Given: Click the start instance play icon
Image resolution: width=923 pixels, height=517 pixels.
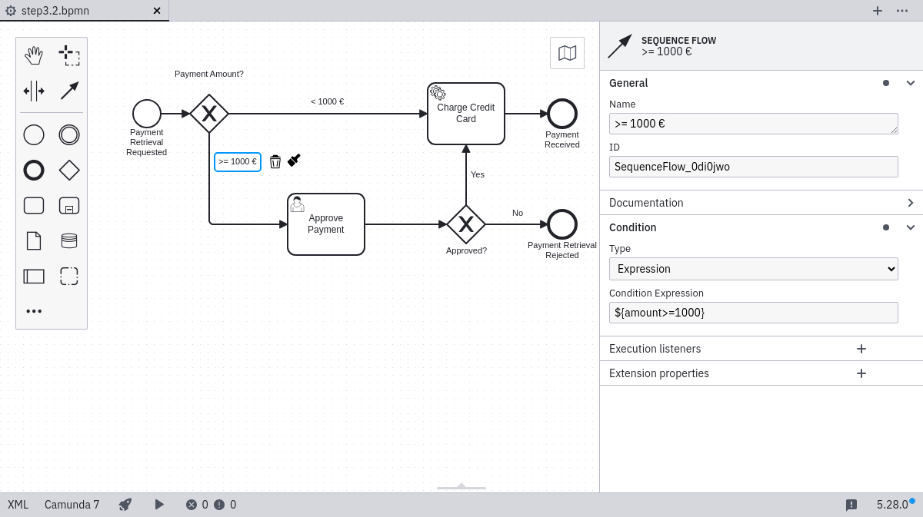Looking at the screenshot, I should (159, 505).
